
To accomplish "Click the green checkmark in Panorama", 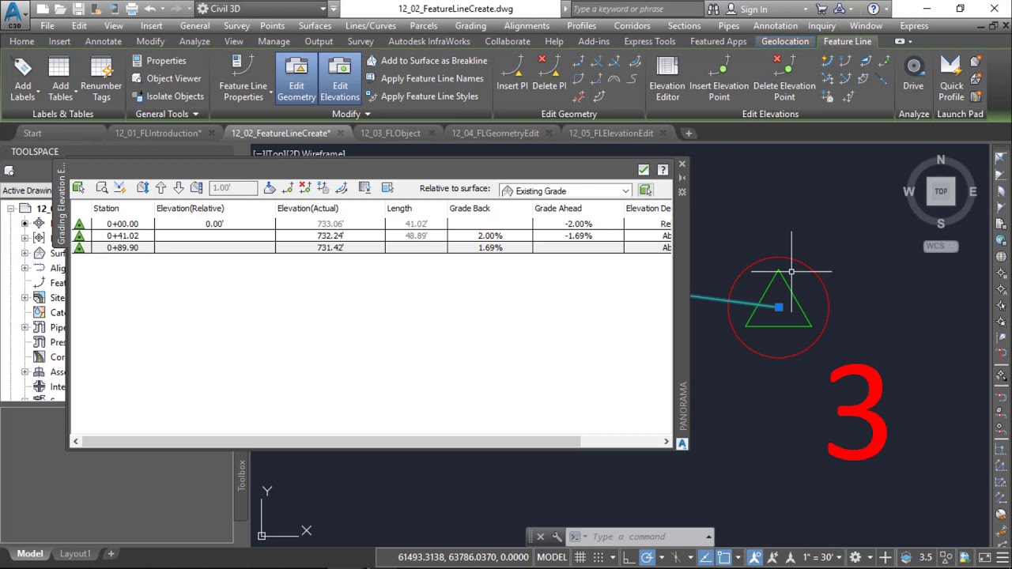I will (644, 169).
